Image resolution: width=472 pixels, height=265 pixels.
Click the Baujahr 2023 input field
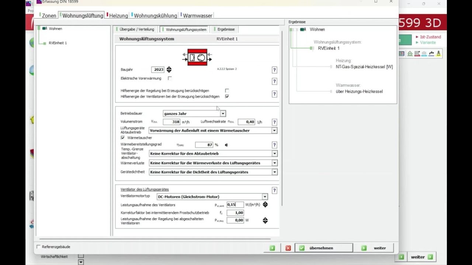pyautogui.click(x=158, y=70)
